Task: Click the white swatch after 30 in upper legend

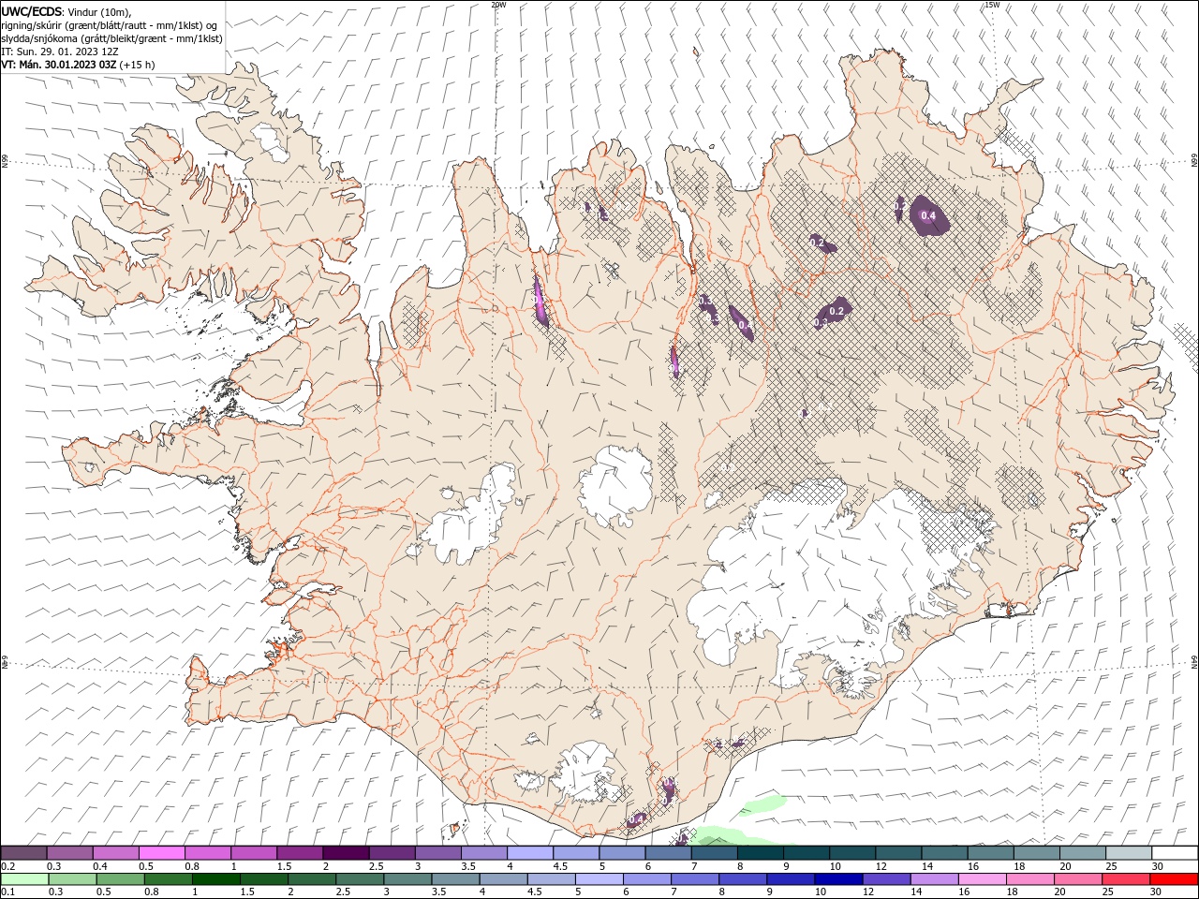Action: click(1175, 853)
